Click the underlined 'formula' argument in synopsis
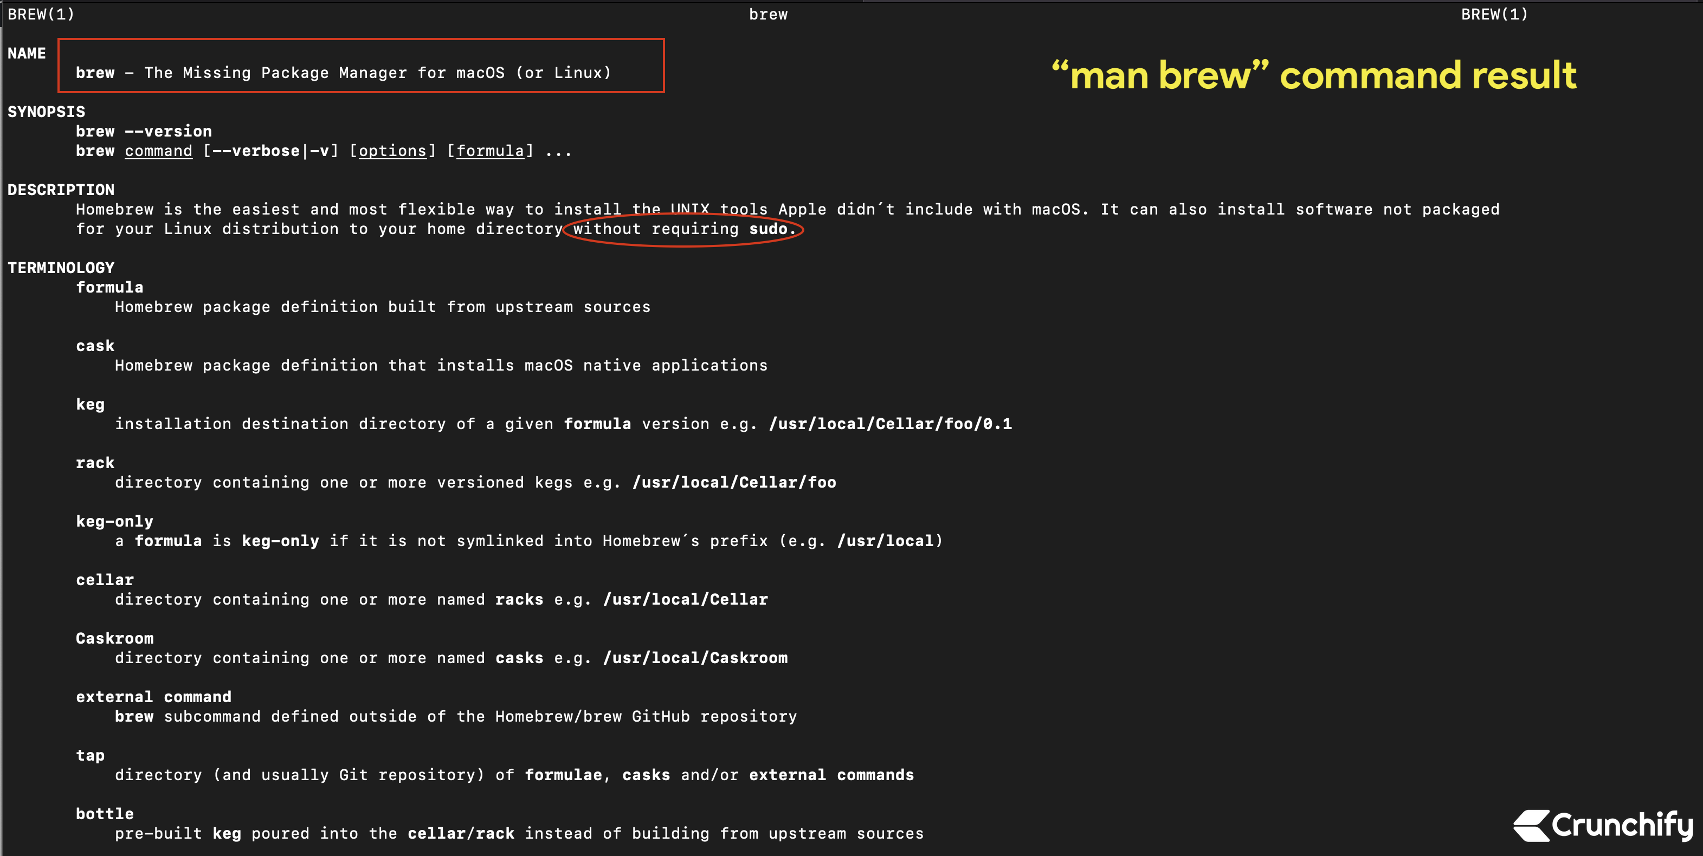Image resolution: width=1703 pixels, height=856 pixels. coord(490,151)
